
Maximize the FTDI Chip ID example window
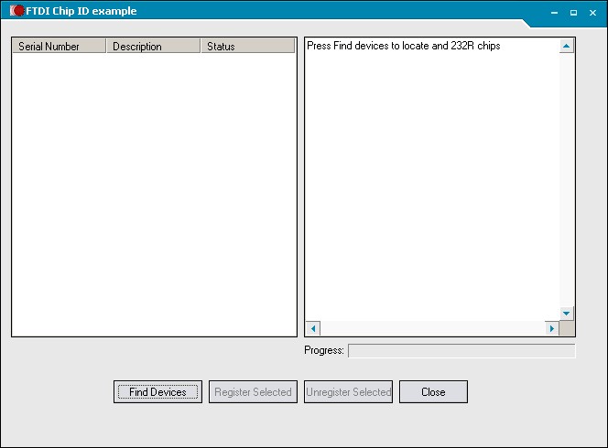(x=573, y=12)
